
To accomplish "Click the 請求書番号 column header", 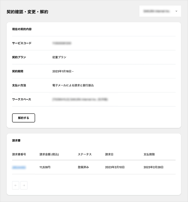I will (x=19, y=154).
